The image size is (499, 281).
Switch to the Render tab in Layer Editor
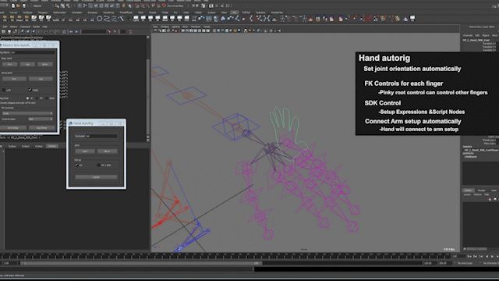[482, 190]
